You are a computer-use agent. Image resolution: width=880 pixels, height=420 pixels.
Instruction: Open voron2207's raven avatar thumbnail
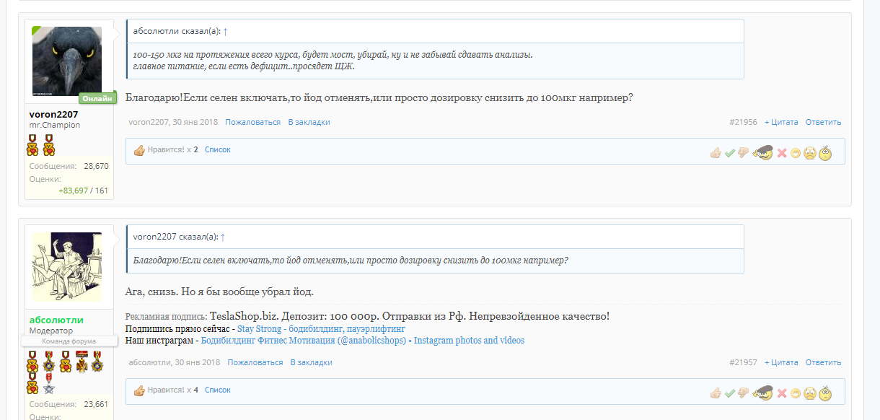[67, 61]
